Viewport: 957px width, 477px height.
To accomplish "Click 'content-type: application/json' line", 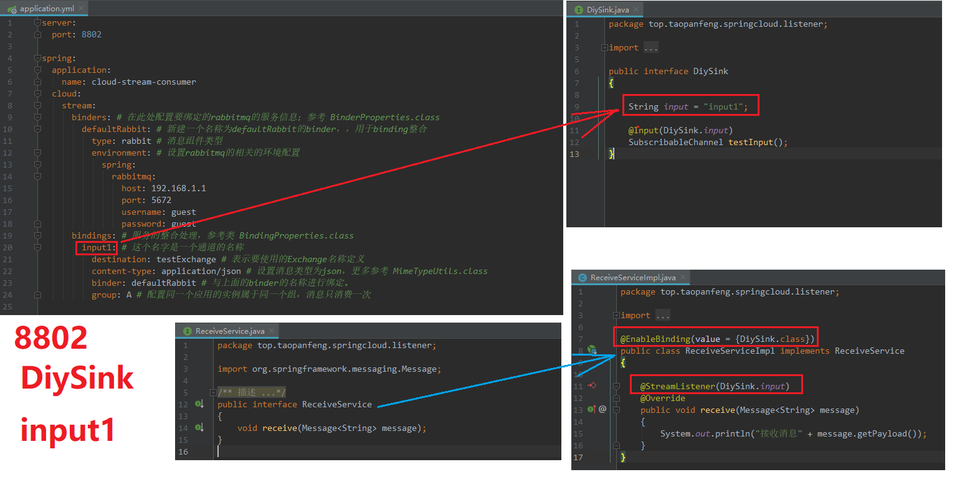I will (166, 272).
